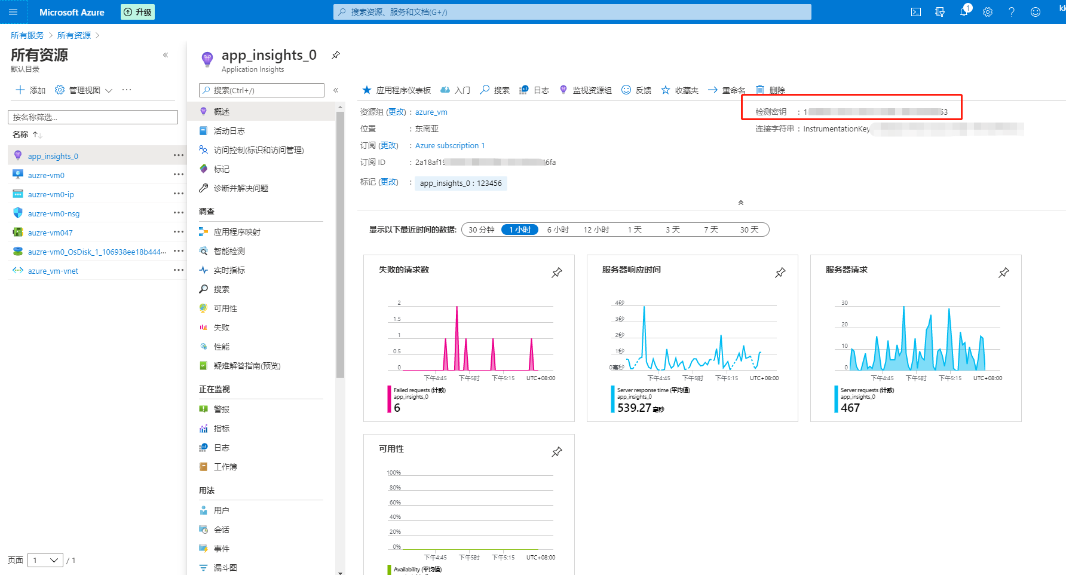Open the directory and subscription filter icon

[x=940, y=12]
